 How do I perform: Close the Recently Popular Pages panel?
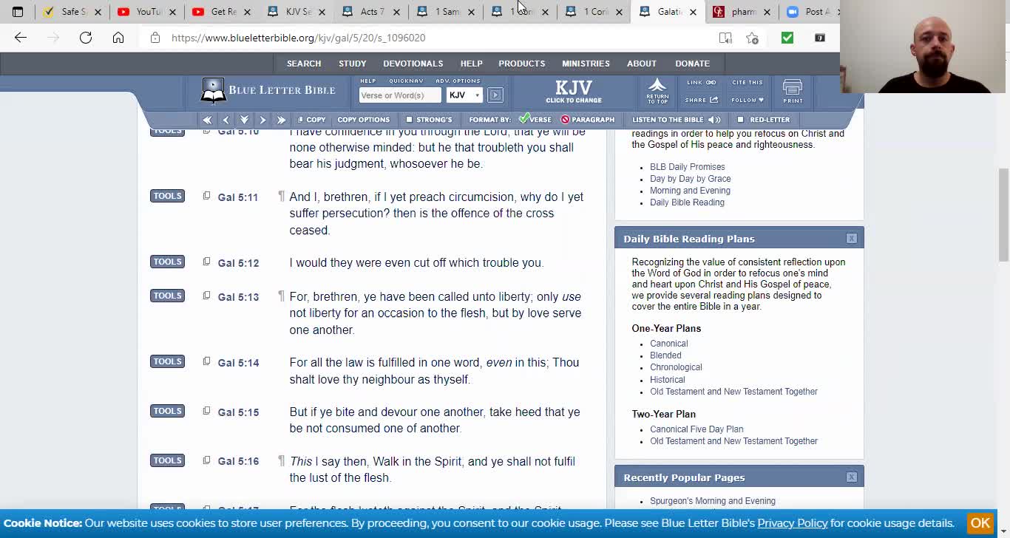coord(852,477)
